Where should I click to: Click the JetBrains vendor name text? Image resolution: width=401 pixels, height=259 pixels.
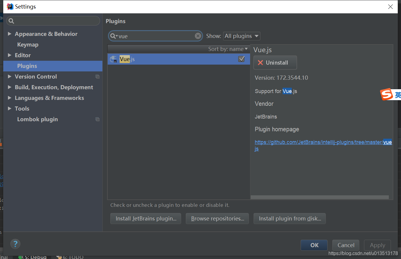[x=266, y=116]
